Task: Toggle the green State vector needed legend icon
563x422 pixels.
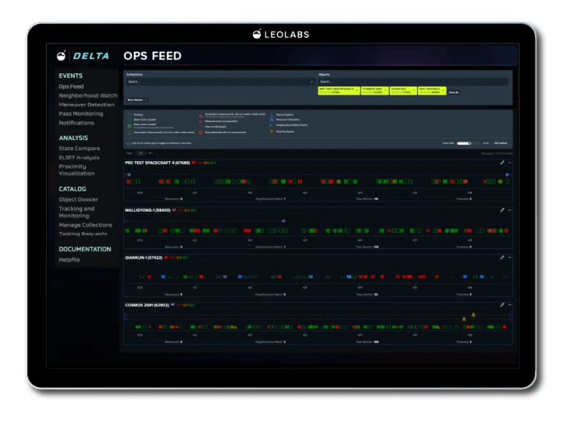Action: click(x=129, y=126)
